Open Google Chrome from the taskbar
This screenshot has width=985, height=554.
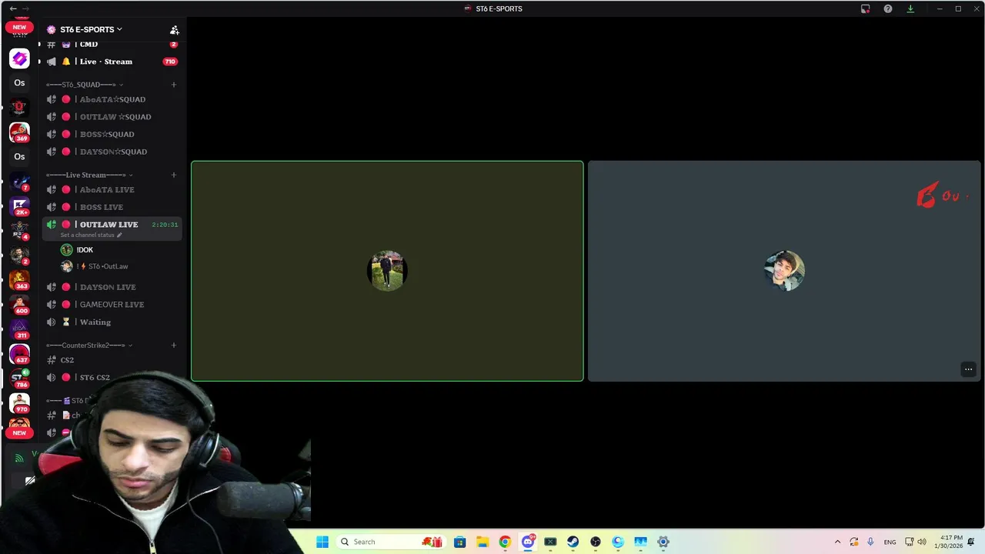click(505, 542)
